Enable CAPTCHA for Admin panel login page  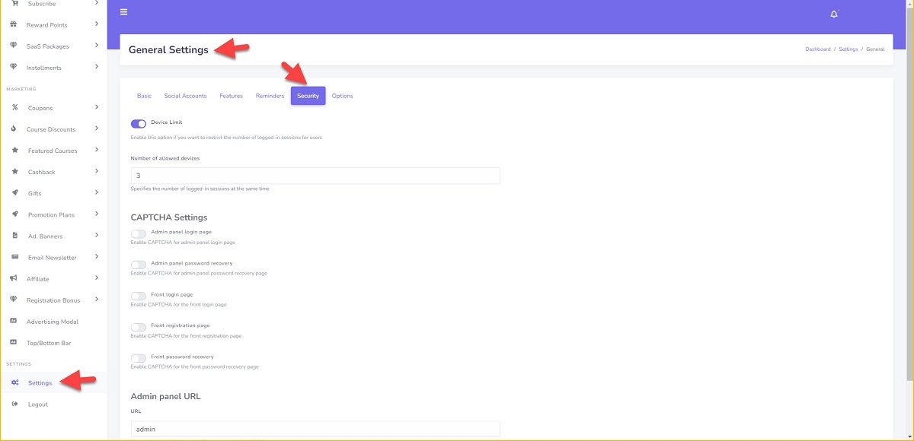139,234
